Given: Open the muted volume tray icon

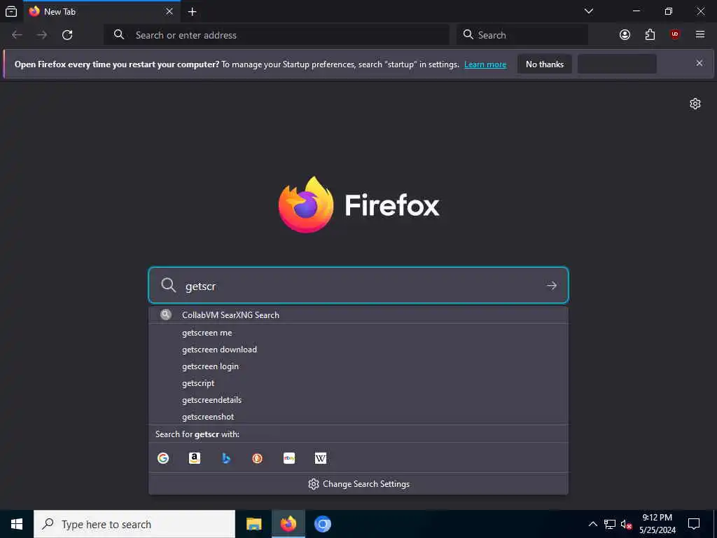Looking at the screenshot, I should pyautogui.click(x=626, y=524).
